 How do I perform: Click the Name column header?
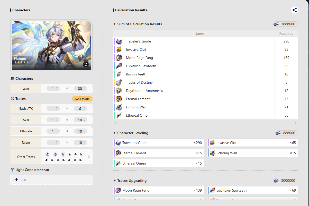(199, 33)
